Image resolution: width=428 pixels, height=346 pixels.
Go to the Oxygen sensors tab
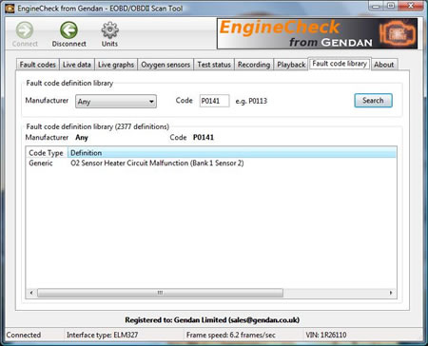point(165,65)
